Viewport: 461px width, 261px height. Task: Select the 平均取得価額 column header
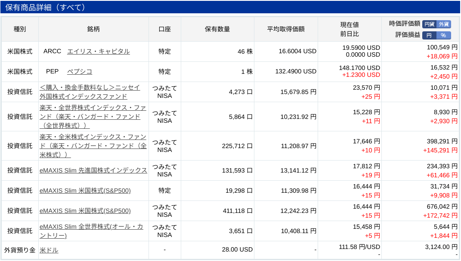pos(286,29)
